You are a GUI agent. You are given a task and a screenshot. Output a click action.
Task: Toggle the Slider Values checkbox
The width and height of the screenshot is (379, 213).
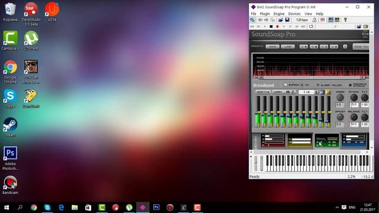pos(318,85)
